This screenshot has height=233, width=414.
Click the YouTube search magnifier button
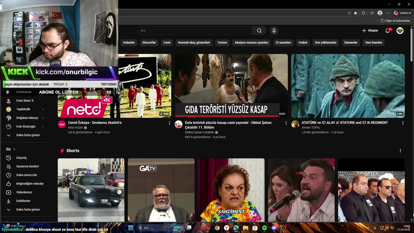259,31
